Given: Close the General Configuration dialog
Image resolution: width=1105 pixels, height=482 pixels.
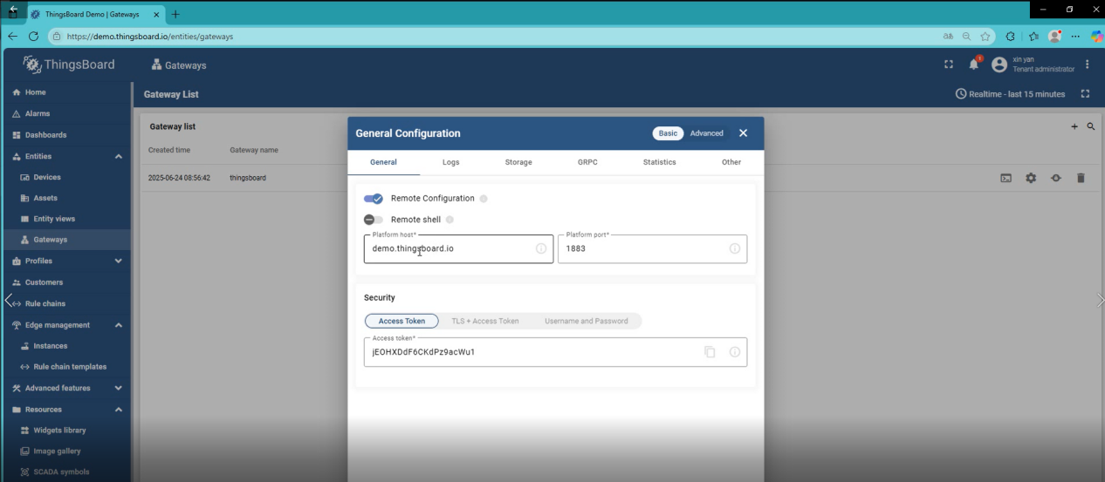Looking at the screenshot, I should click(x=743, y=133).
